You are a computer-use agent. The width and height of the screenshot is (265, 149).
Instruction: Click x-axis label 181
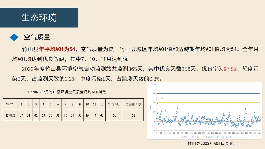pos(208,133)
